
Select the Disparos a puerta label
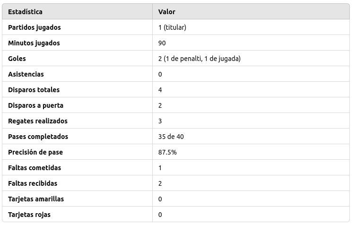tap(35, 105)
